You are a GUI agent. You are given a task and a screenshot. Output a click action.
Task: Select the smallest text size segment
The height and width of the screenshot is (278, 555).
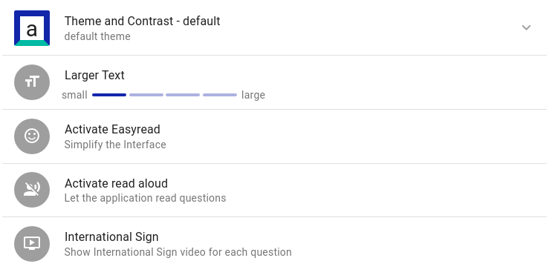tap(109, 95)
